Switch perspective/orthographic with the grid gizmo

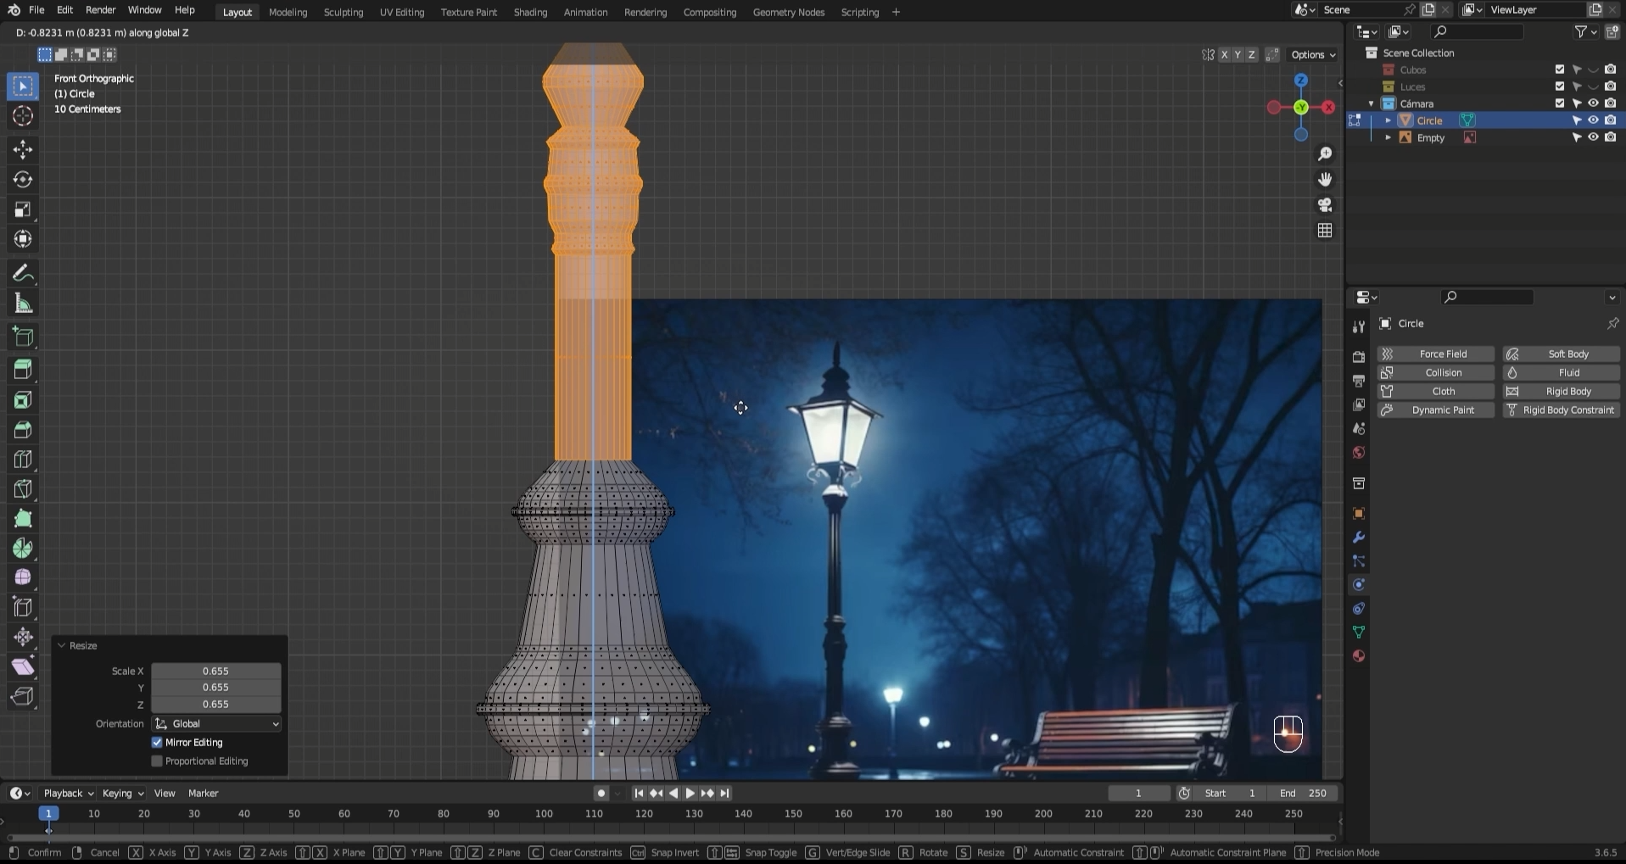[1325, 230]
